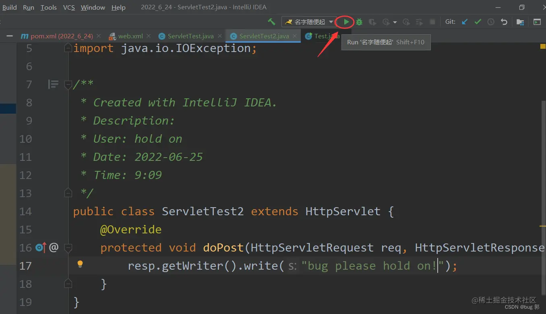The width and height of the screenshot is (546, 314).
Task: Click the "bug please hold on!" string
Action: (372, 266)
